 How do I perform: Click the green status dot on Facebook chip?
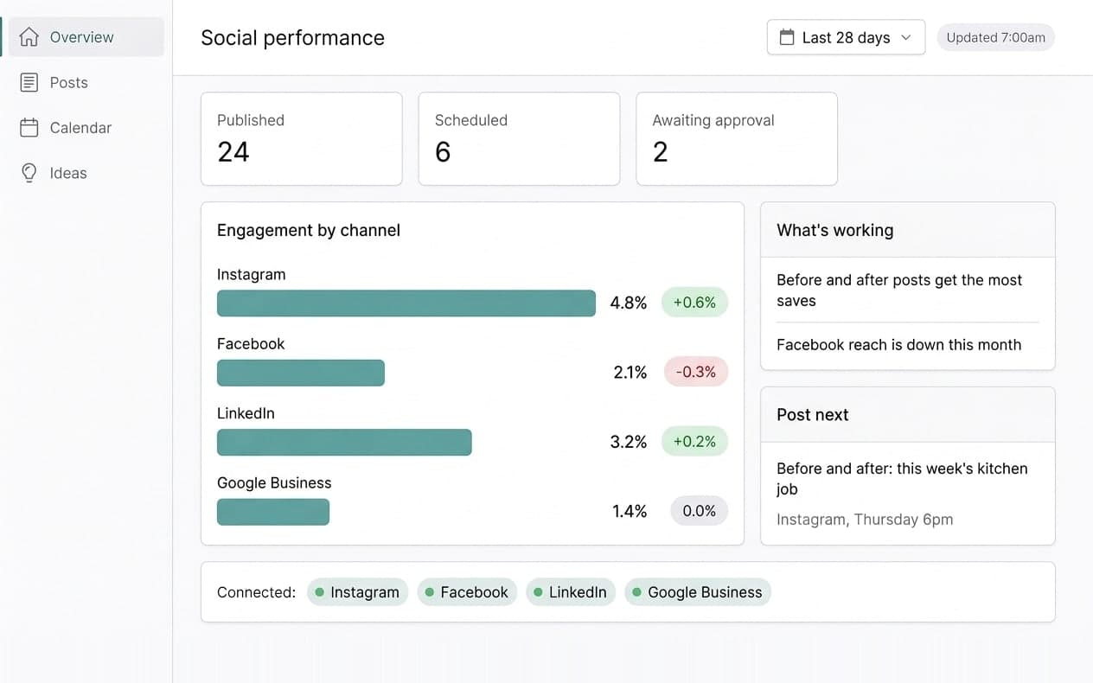coord(430,592)
